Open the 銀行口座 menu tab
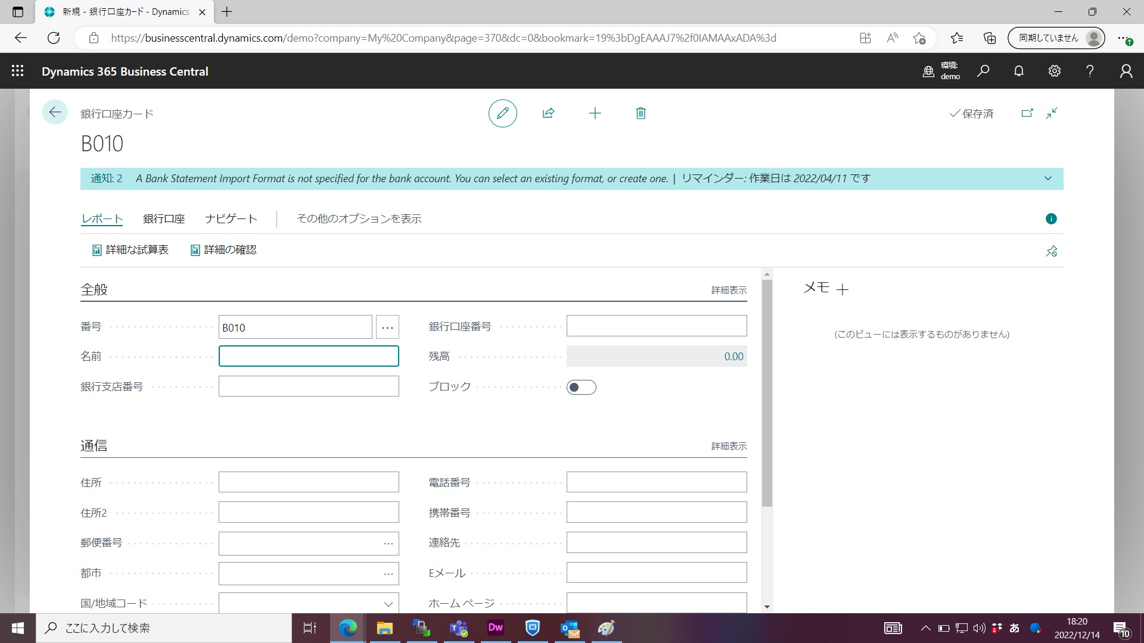 pos(164,219)
